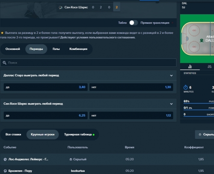
Task: Click the stopwatch minutes icon
Action: (185, 87)
